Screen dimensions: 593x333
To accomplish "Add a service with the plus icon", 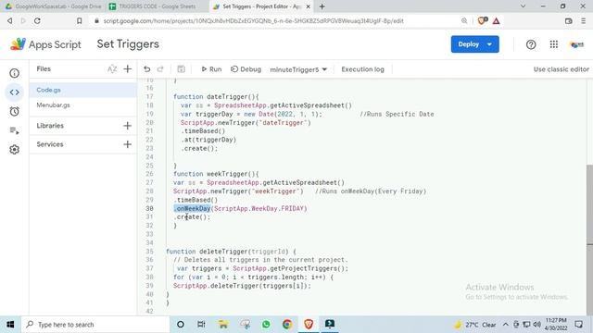I will [128, 144].
